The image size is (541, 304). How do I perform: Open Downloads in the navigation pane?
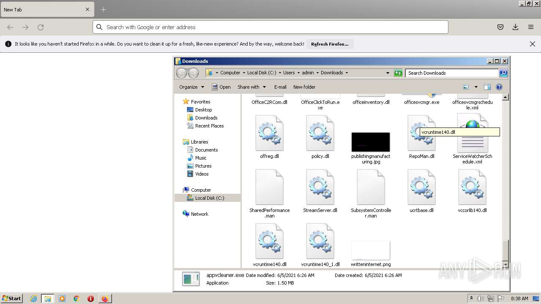(x=206, y=118)
